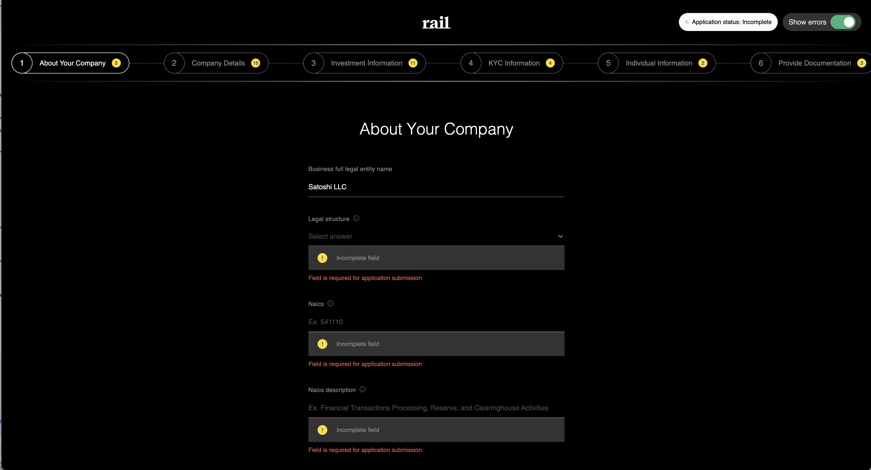
Task: Click the warning icon in Naics banner
Action: (322, 344)
